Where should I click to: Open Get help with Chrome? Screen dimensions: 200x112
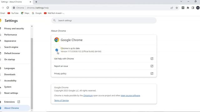point(104,59)
